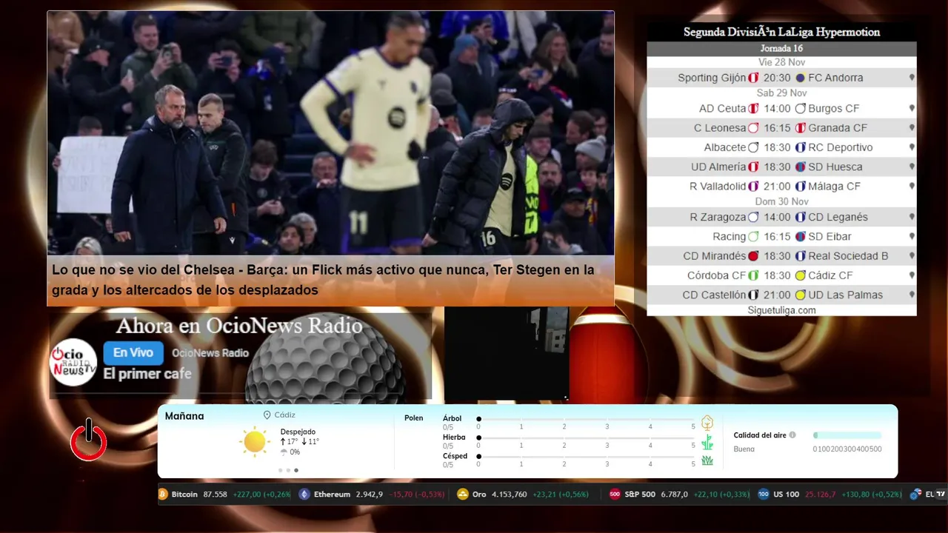The width and height of the screenshot is (948, 533).
Task: Click the red power button icon
Action: coord(88,440)
